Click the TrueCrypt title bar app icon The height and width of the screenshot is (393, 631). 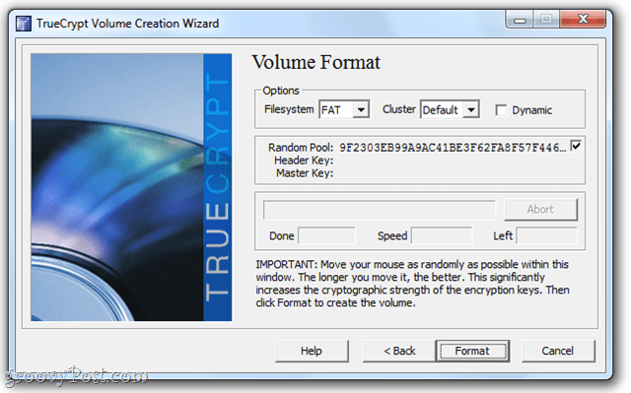24,24
